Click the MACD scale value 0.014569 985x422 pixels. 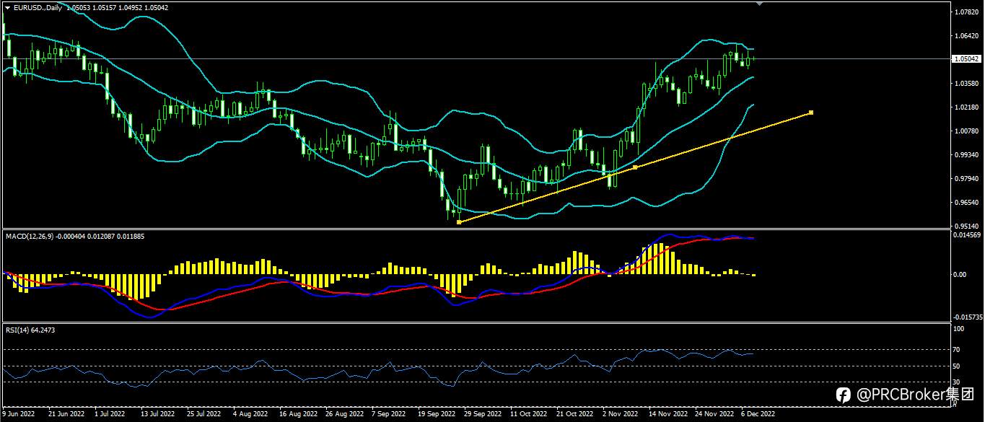coord(966,235)
